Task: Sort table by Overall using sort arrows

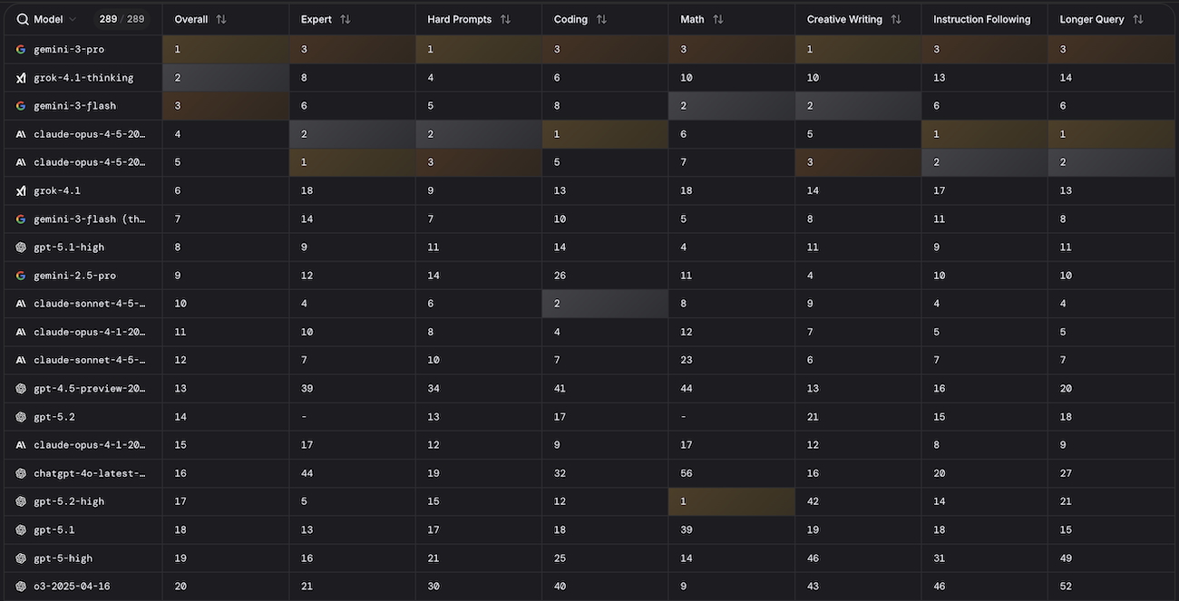Action: 221,19
